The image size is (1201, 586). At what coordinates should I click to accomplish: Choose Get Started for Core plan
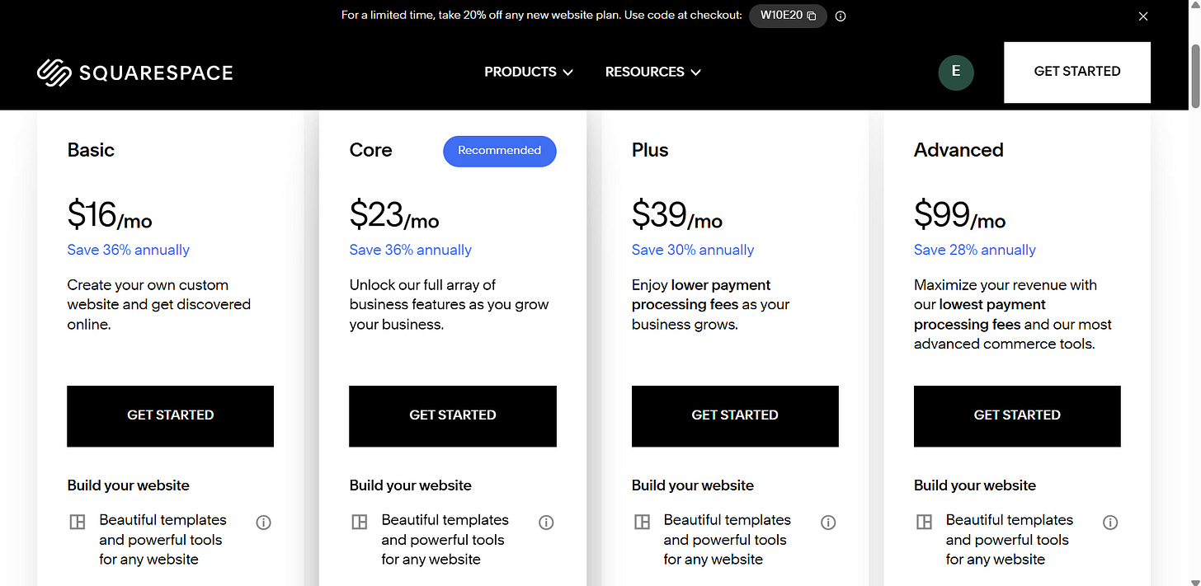[x=453, y=415]
